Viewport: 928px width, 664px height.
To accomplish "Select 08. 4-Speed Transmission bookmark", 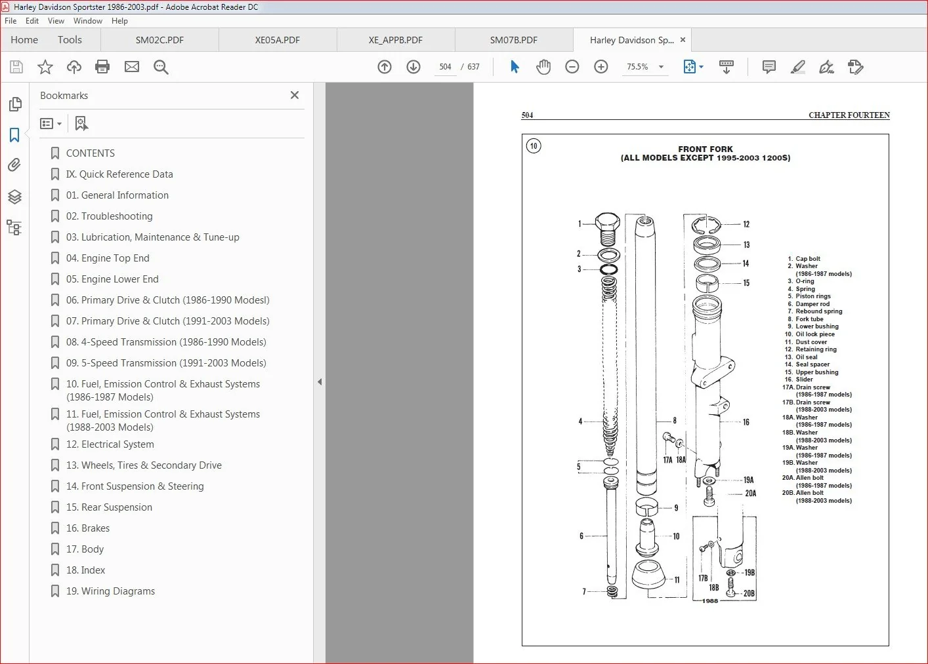I will (x=166, y=342).
